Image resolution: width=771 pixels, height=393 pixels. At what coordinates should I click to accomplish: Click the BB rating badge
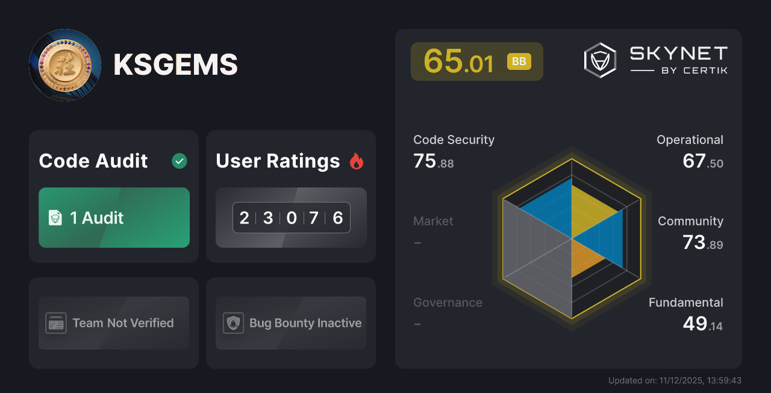coord(519,61)
